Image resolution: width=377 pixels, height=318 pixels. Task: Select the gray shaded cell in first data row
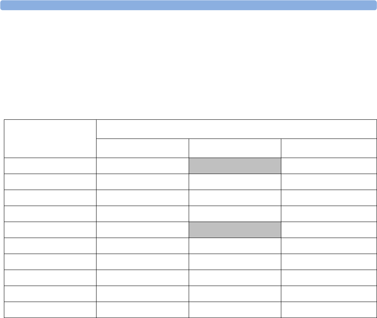click(x=235, y=166)
